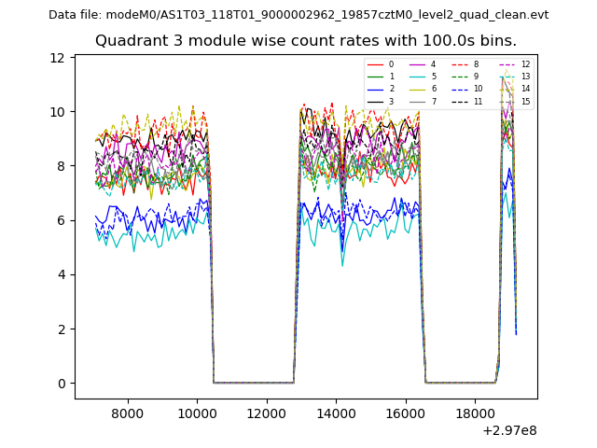Click the yellow module 6 legend line

pos(417,89)
